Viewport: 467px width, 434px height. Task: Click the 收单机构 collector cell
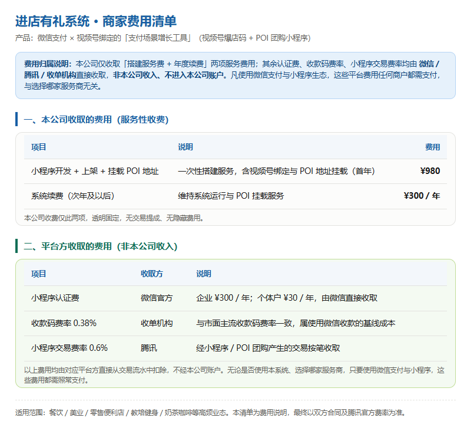pos(157,323)
